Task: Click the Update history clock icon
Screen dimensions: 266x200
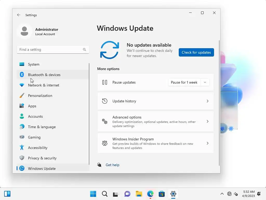Action: (105, 101)
